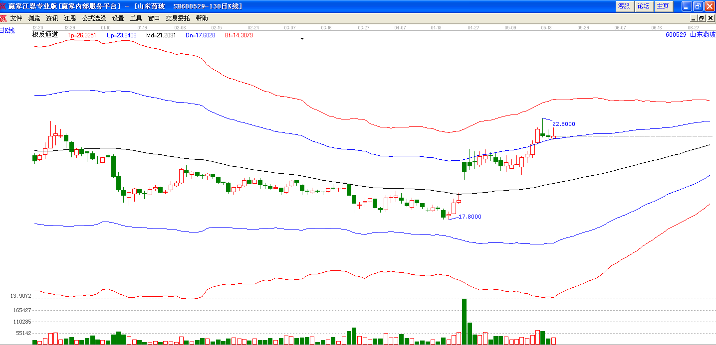Open the 江恩 menu

(70, 18)
